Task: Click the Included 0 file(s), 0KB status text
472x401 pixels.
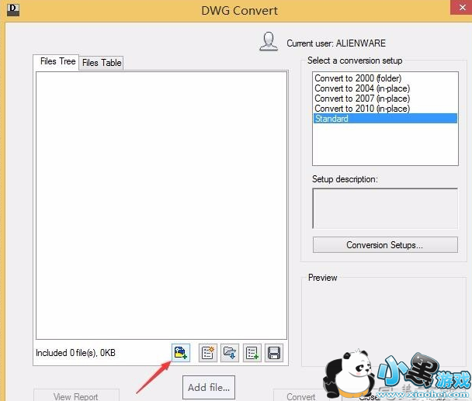Action: pos(75,353)
